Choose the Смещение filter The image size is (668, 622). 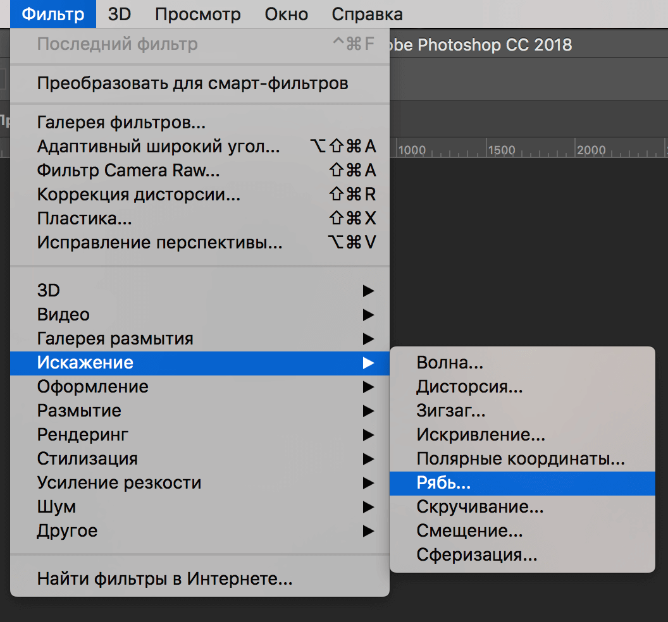pyautogui.click(x=468, y=531)
